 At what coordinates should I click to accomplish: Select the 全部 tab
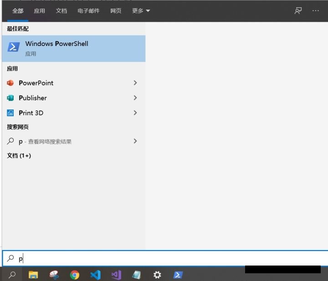pos(18,11)
